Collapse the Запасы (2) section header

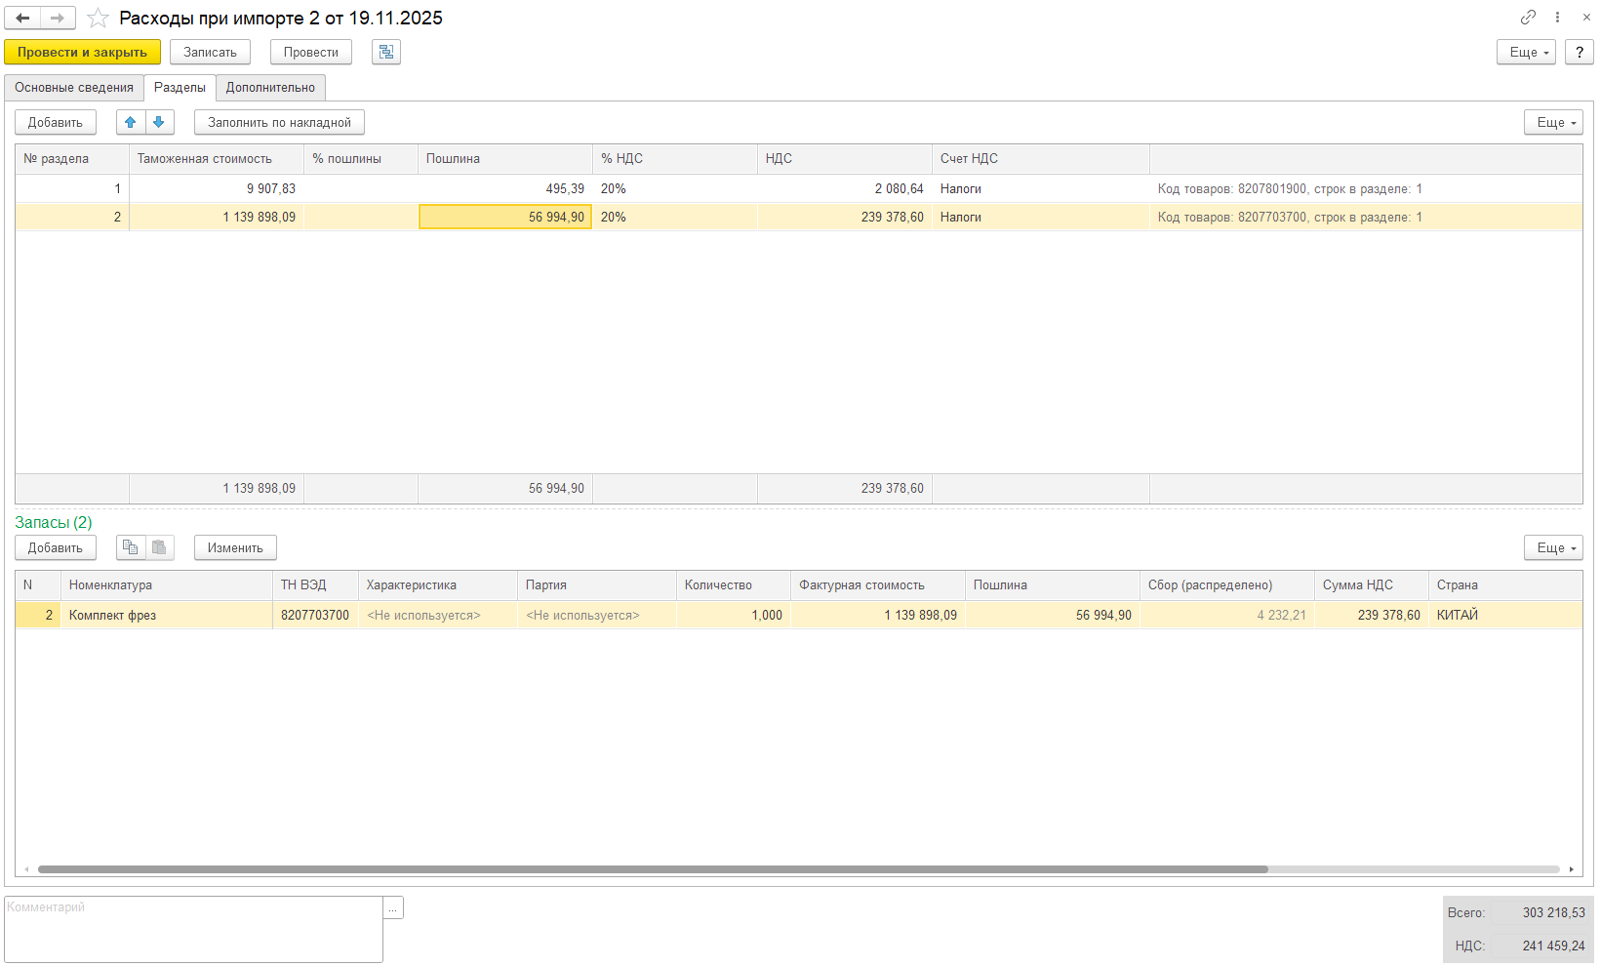click(x=54, y=522)
